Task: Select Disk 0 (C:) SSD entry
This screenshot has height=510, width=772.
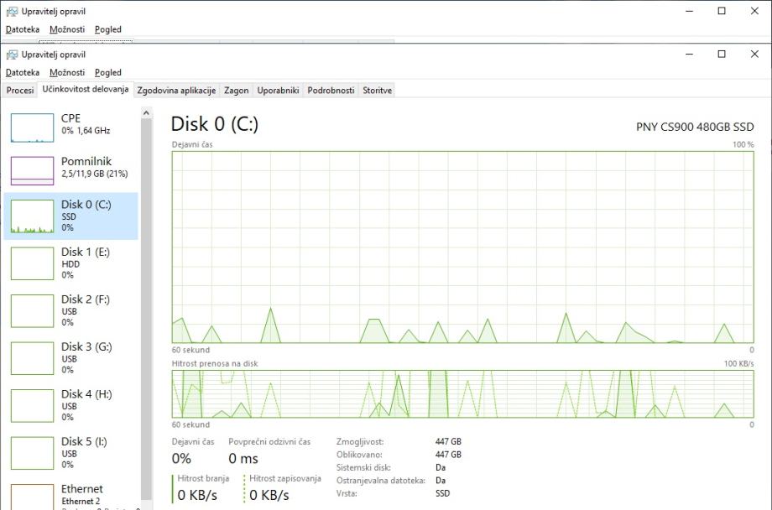Action: 71,216
